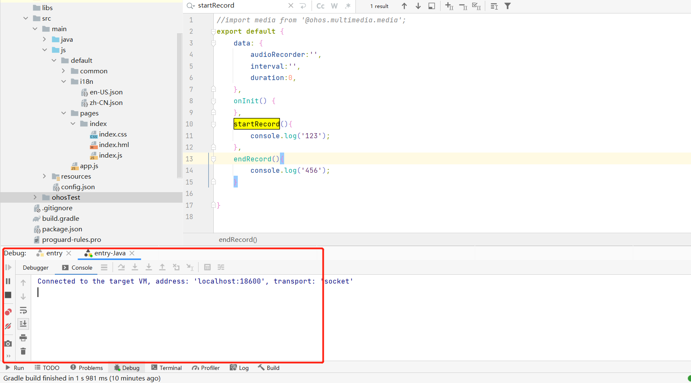Select .gitignore file
691x383 pixels.
[x=53, y=208]
